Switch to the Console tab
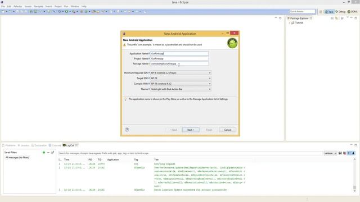The image size is (360, 202). (55, 145)
